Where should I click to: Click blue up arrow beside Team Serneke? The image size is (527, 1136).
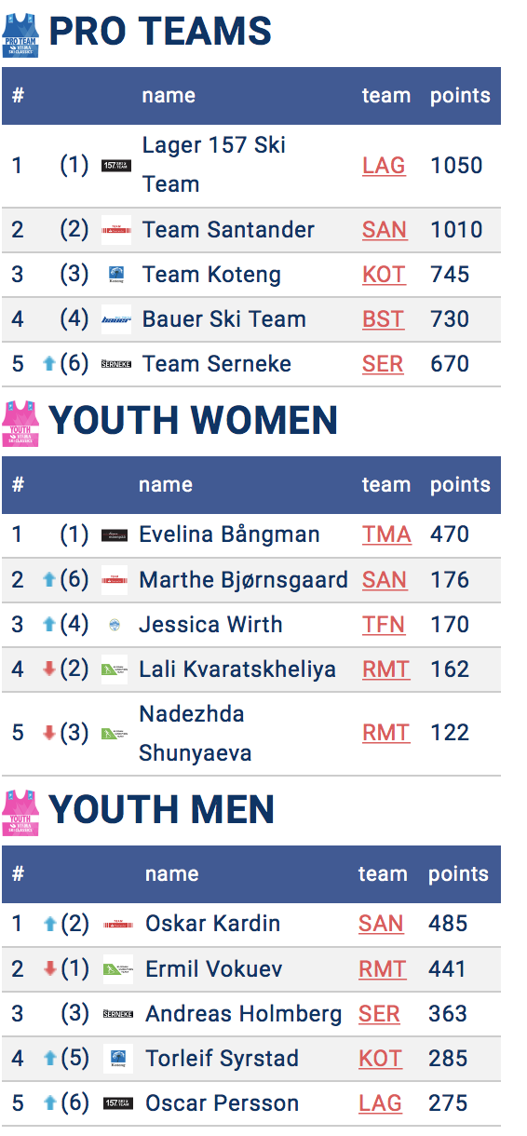49,364
